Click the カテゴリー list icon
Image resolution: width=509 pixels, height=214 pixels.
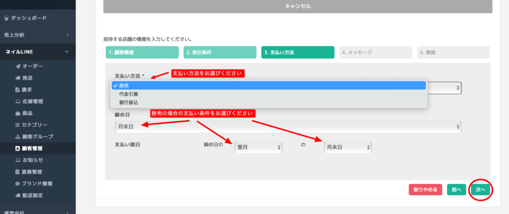pos(17,125)
